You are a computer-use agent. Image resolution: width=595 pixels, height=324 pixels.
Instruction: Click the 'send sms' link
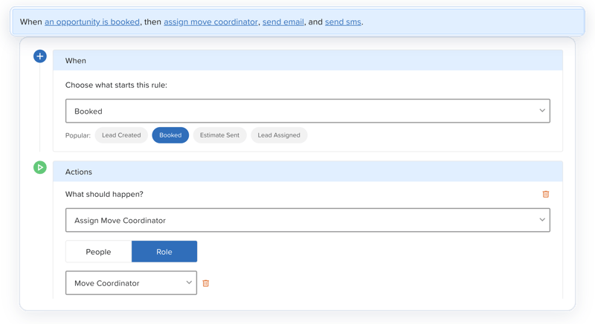click(x=343, y=22)
